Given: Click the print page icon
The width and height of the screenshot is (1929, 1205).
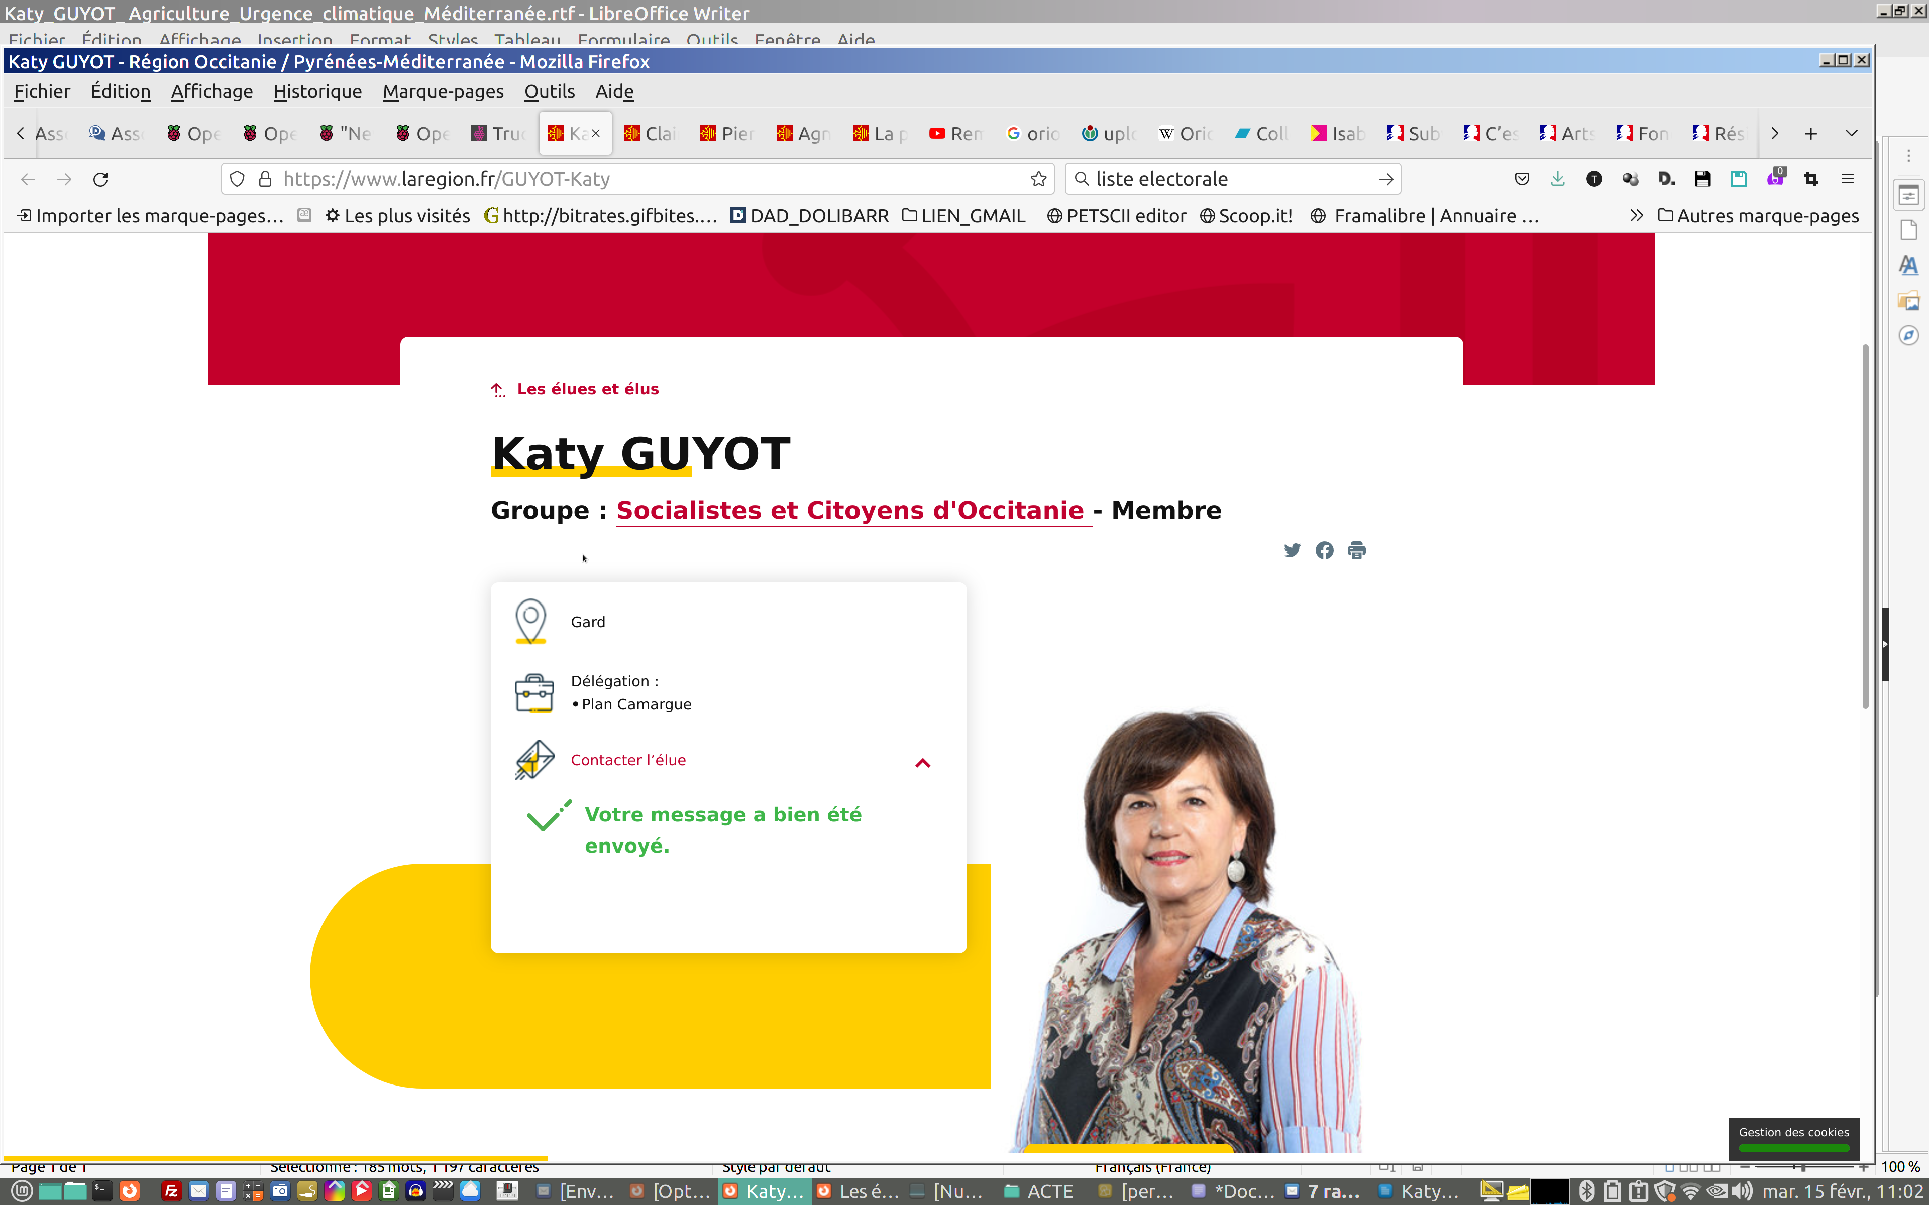Looking at the screenshot, I should 1357,550.
